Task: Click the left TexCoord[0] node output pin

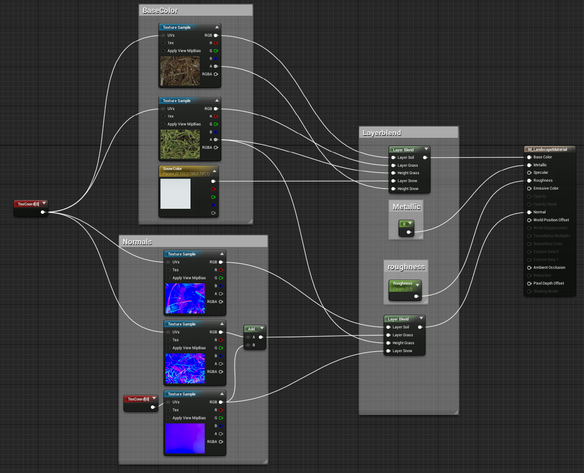Action: point(43,212)
